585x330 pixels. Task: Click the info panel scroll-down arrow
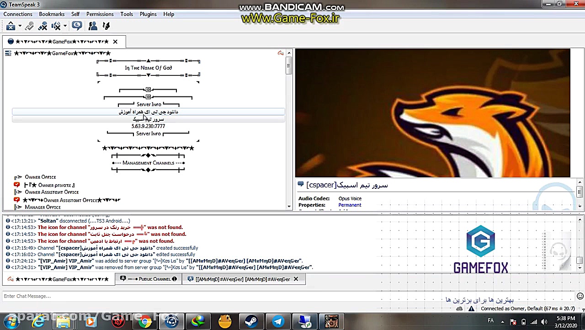[x=580, y=206]
